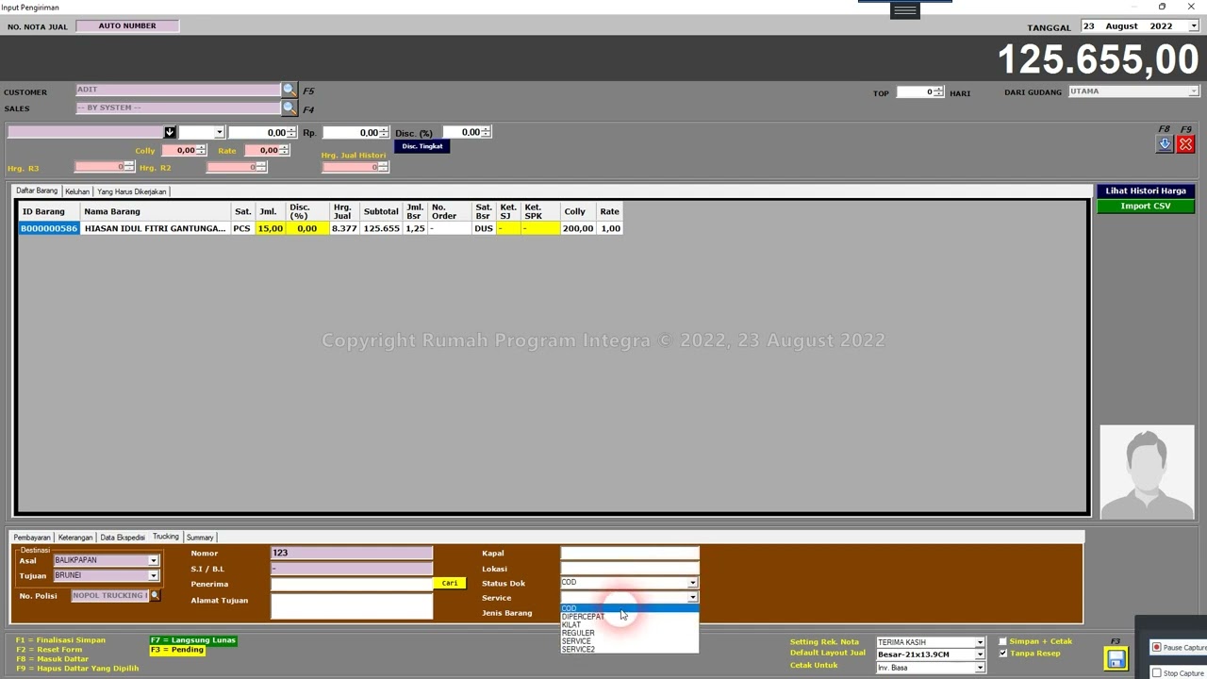Open the Yang Harus Dikerjakan tab

coord(132,191)
